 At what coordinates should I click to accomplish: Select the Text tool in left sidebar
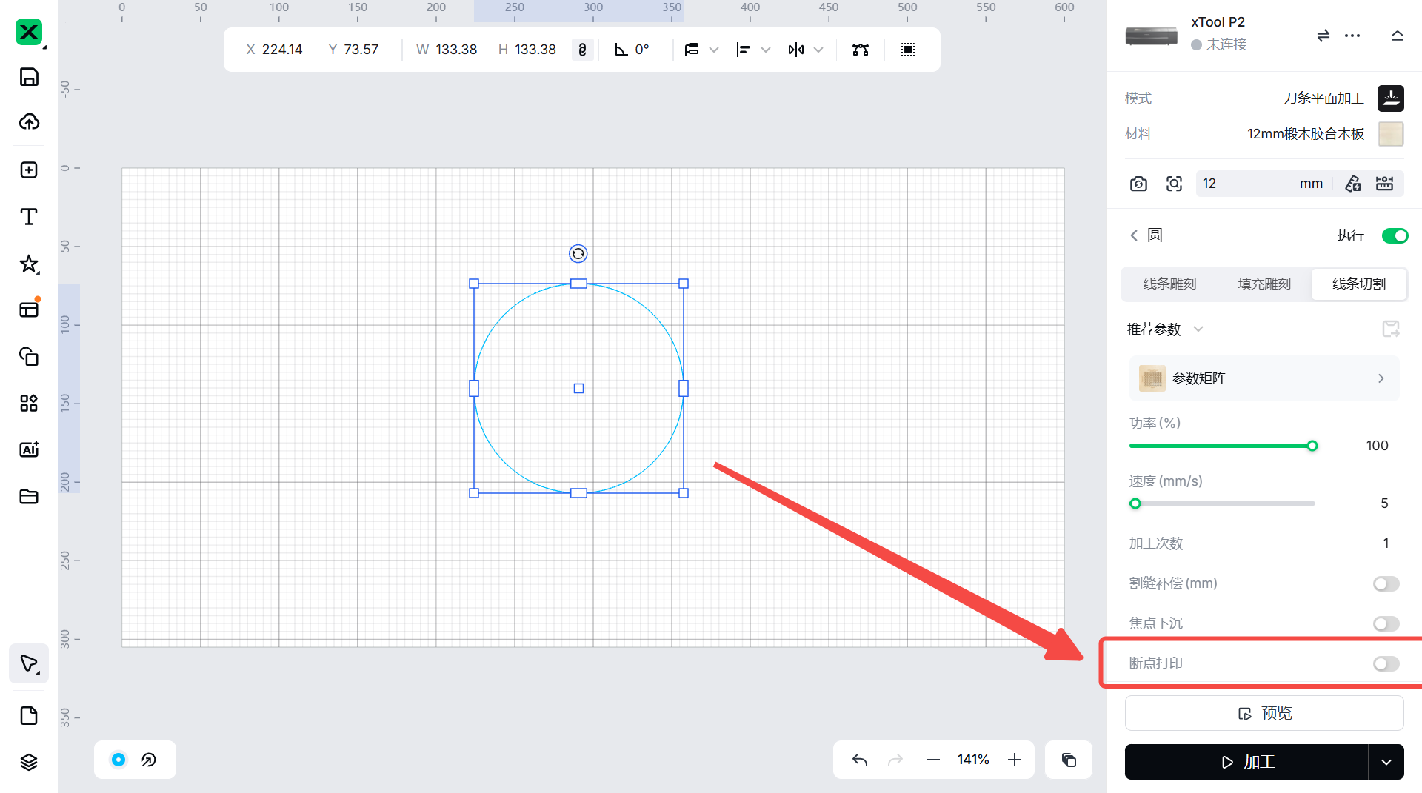[29, 217]
